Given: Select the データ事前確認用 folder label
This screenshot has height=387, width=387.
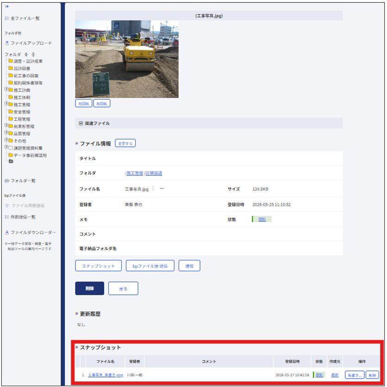Looking at the screenshot, I should tap(30, 155).
